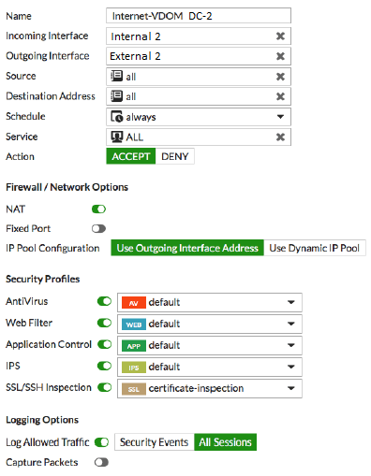Image resolution: width=371 pixels, height=476 pixels.
Task: Select Use Dynamic IP Pool option
Action: 315,248
